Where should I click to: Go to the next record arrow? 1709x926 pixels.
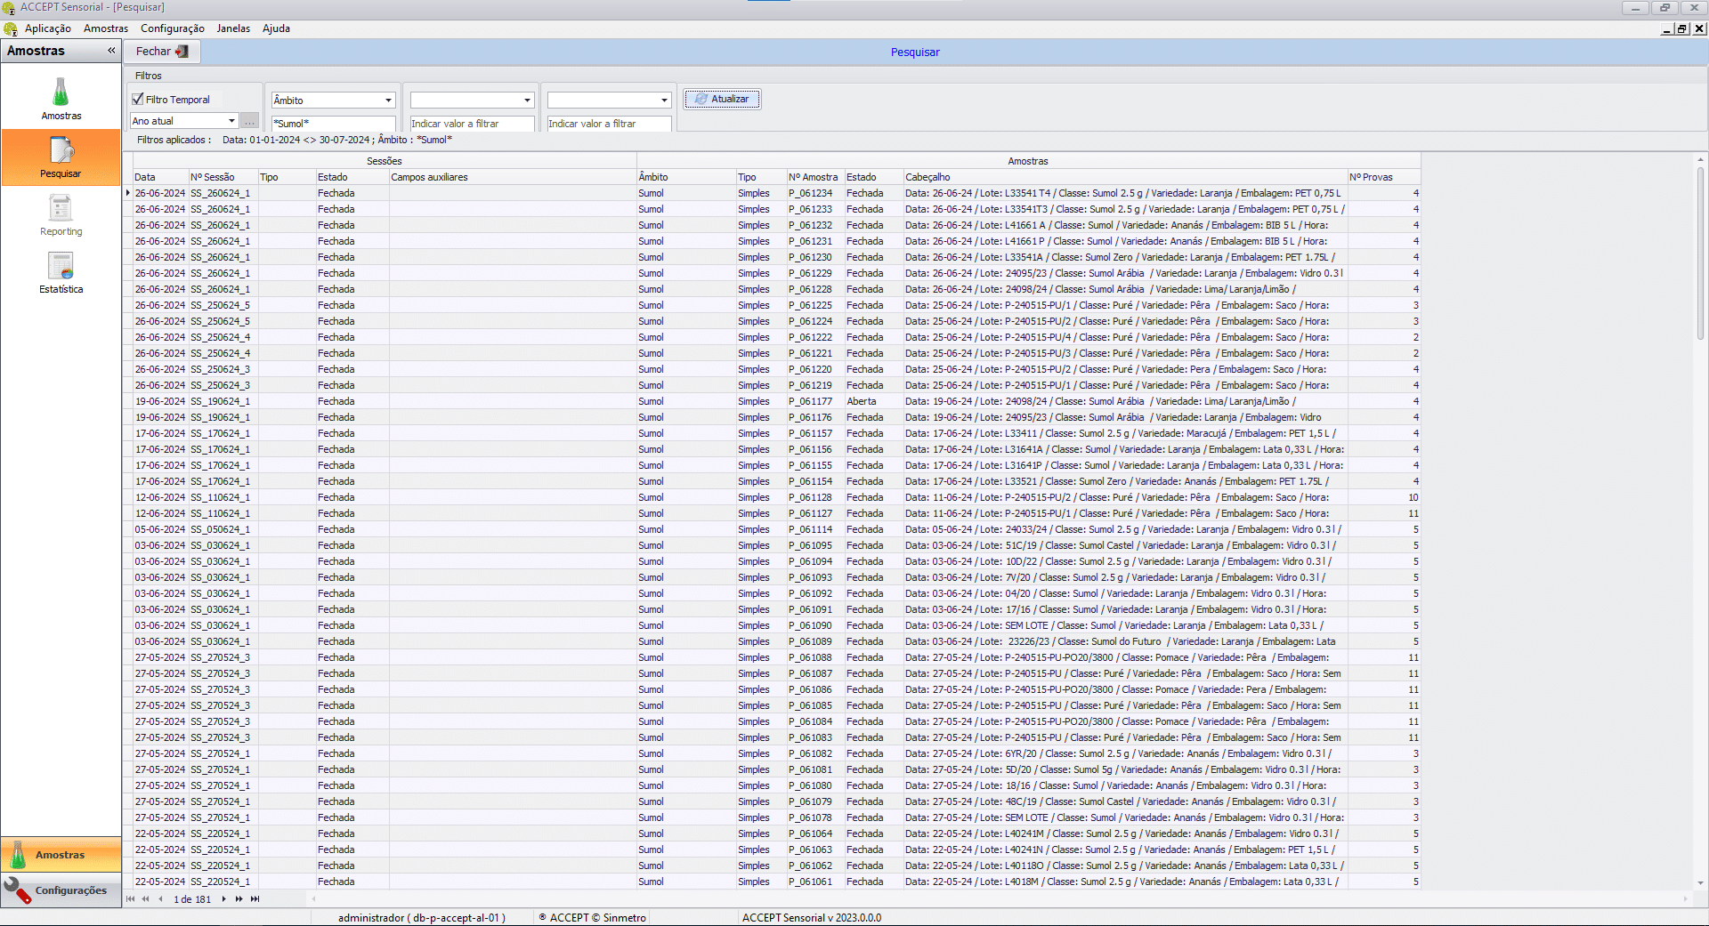pyautogui.click(x=223, y=899)
